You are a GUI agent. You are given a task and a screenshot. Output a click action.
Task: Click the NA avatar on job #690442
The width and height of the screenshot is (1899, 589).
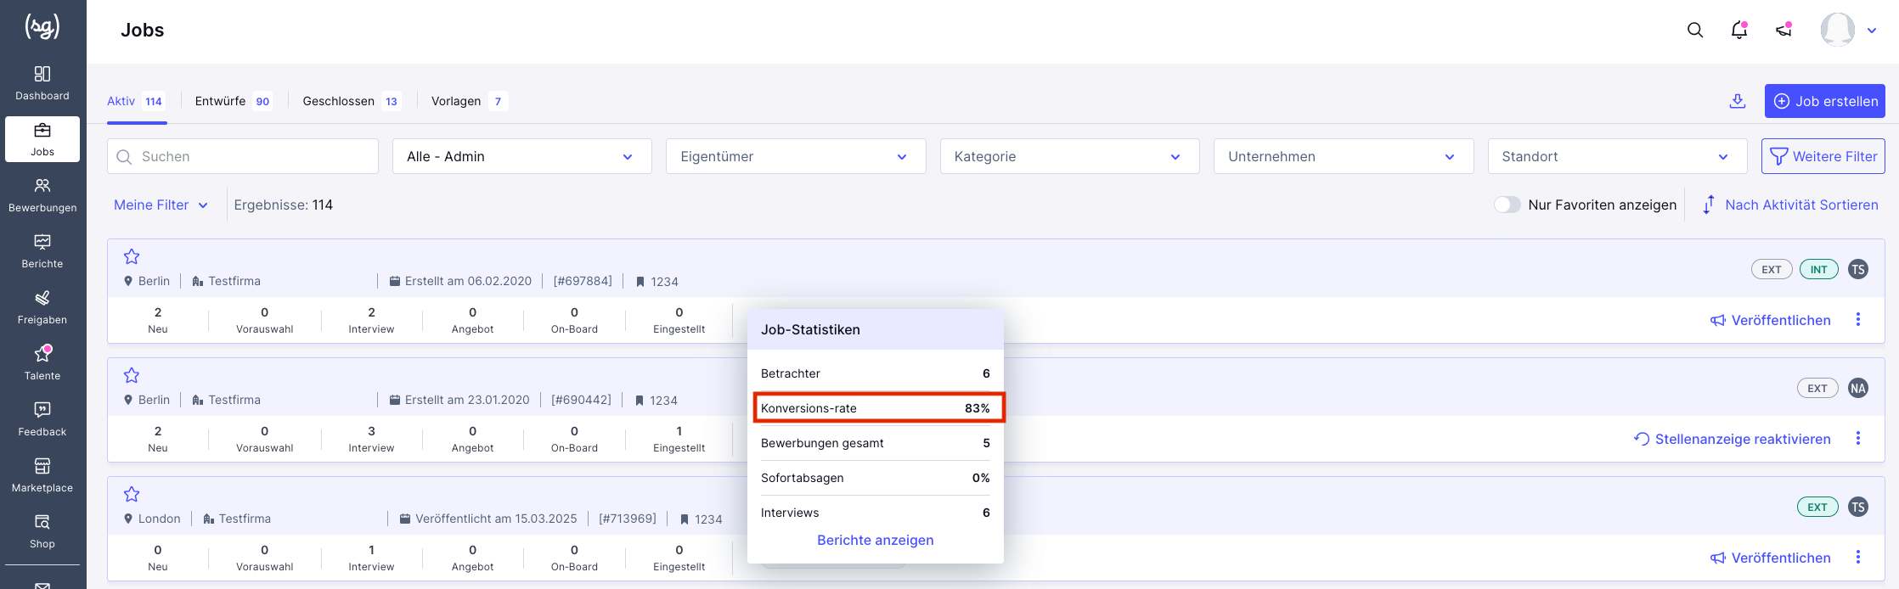(x=1858, y=388)
